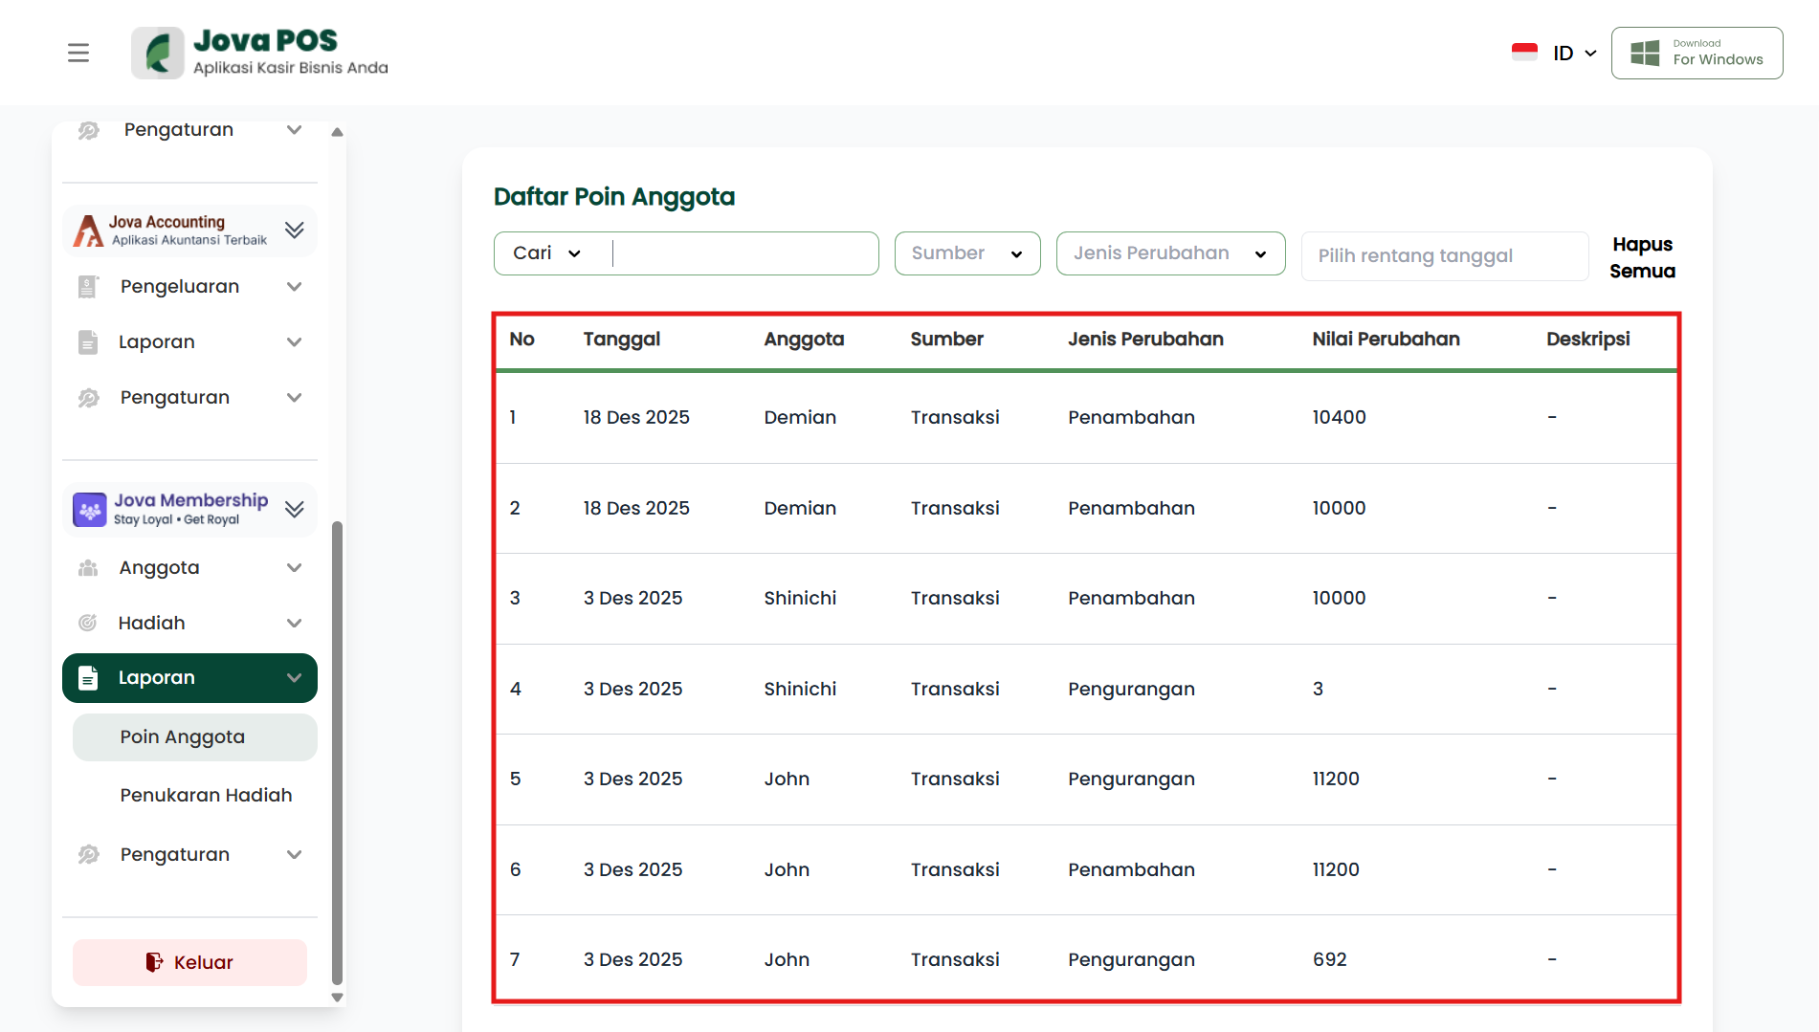Screen dimensions: 1819x1032
Task: Collapse the Jova Membership section
Action: click(295, 509)
